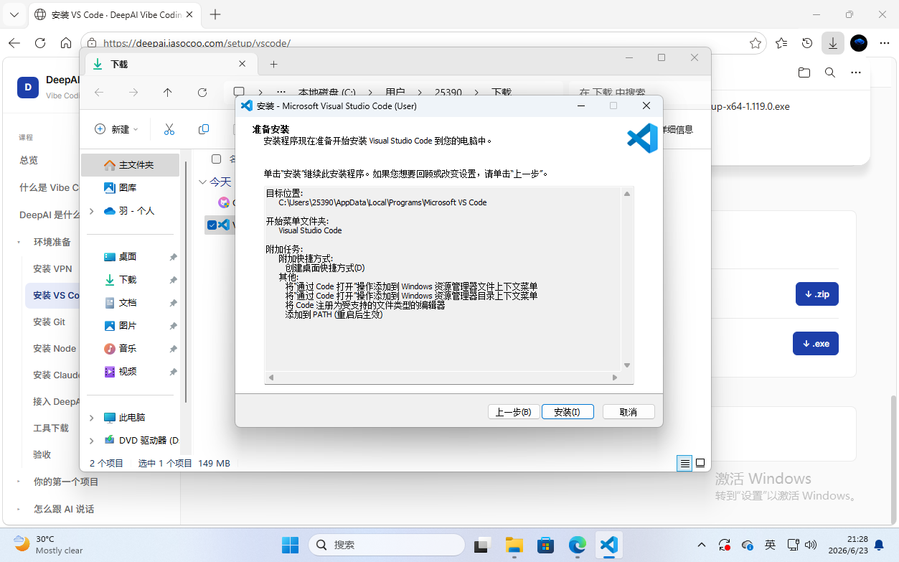Open the Windows Start menu
899x562 pixels.
click(x=290, y=545)
